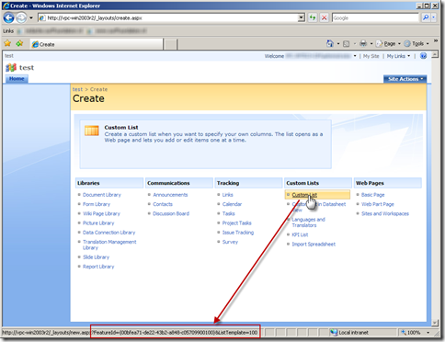Click the Survey link
The width and height of the screenshot is (445, 342).
point(230,242)
